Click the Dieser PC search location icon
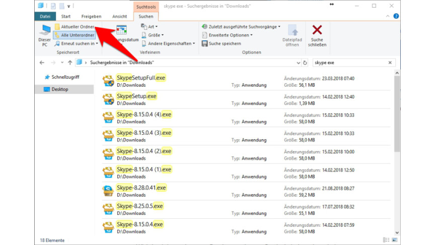Screen dimensions: 435x245 pyautogui.click(x=45, y=36)
